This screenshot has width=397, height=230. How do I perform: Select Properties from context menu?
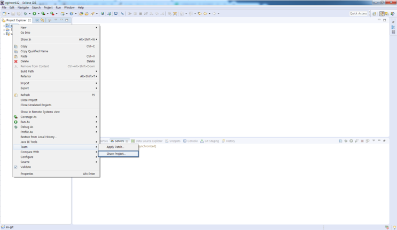pos(56,174)
